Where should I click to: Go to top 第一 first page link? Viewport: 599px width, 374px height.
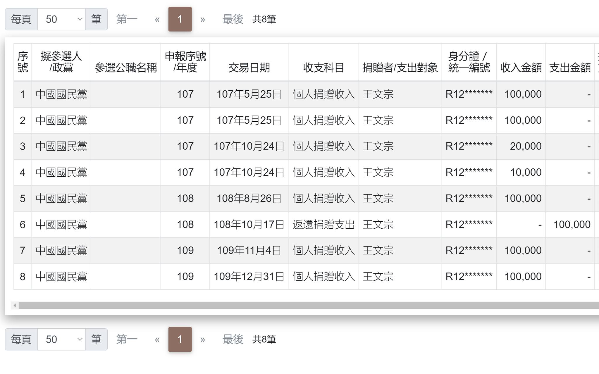click(x=127, y=19)
